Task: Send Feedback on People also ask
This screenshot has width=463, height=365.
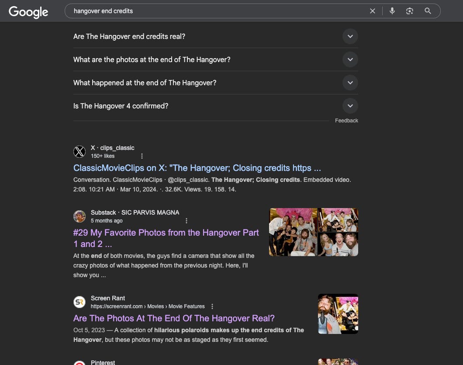Action: point(346,121)
